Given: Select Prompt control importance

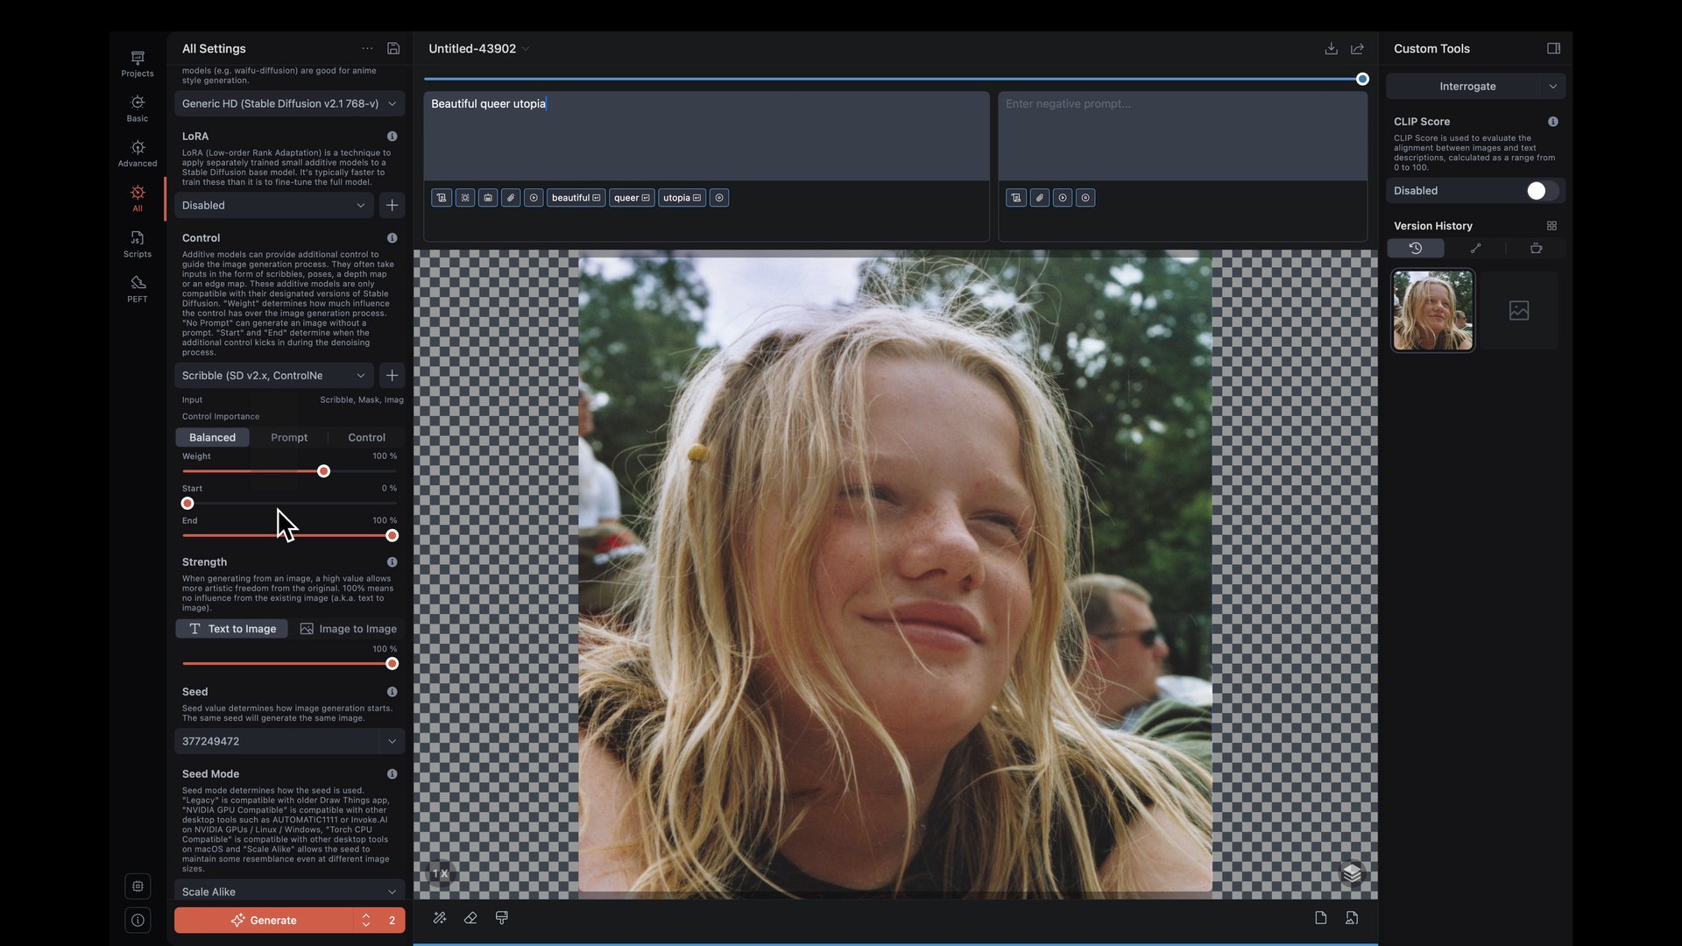Looking at the screenshot, I should (289, 437).
